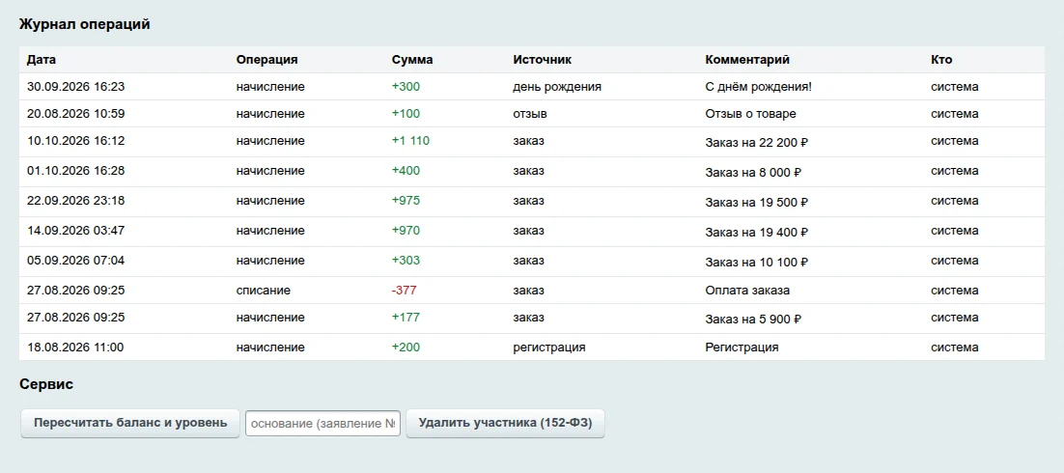Select date cell '14.09.2026 03:47'
1064x473 pixels.
tap(76, 231)
